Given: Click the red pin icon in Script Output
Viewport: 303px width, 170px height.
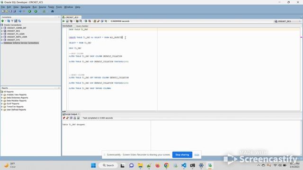Looking at the screenshot, I should pyautogui.click(x=64, y=118).
